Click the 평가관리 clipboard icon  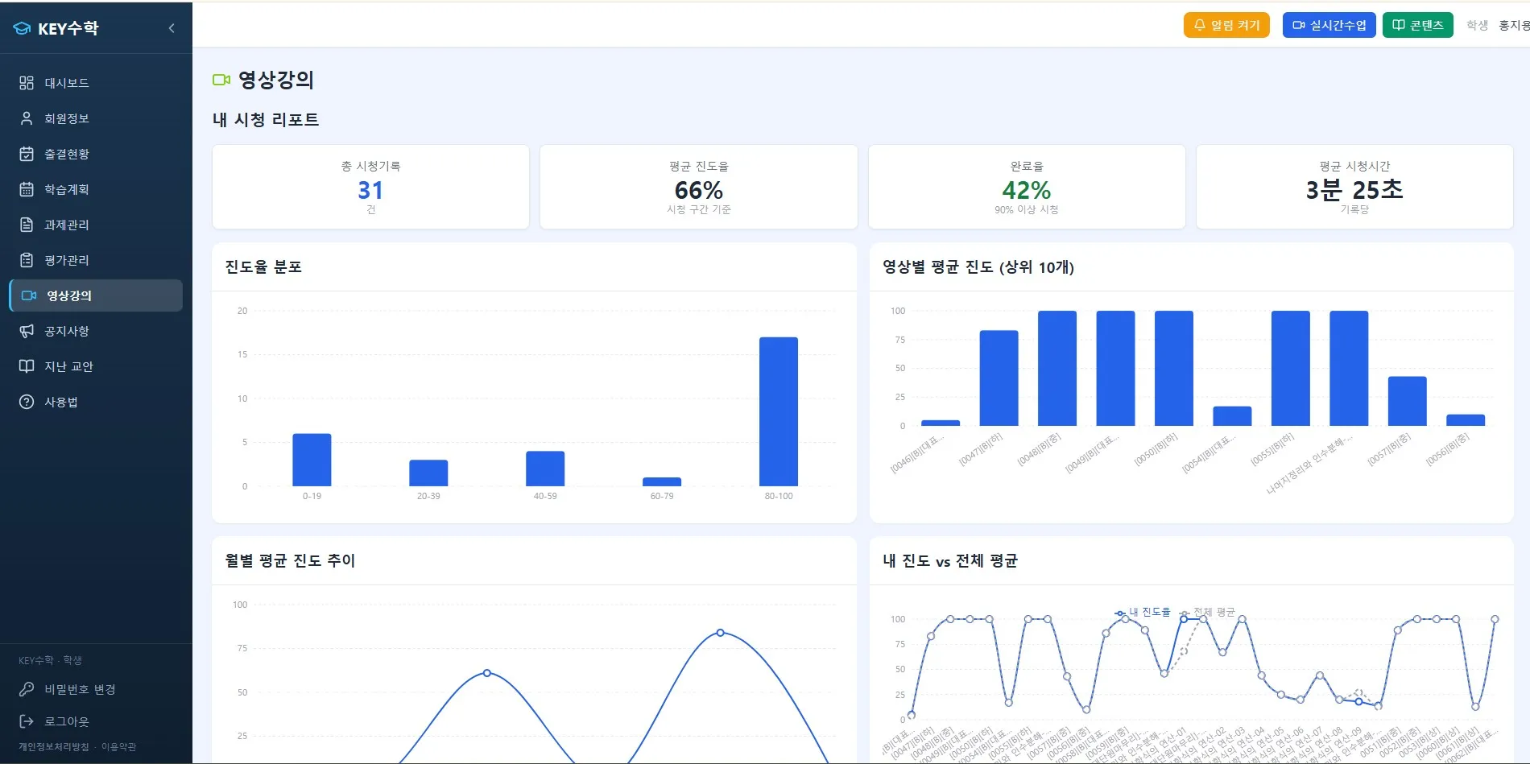coord(27,260)
